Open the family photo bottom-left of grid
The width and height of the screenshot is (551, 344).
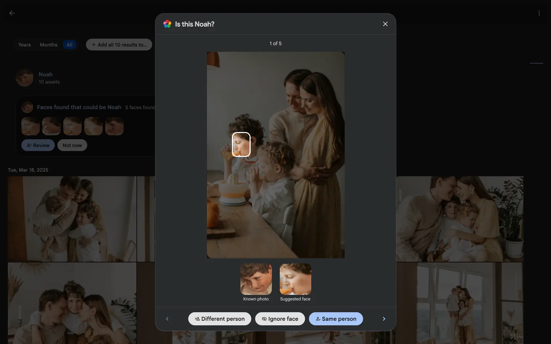(x=72, y=303)
